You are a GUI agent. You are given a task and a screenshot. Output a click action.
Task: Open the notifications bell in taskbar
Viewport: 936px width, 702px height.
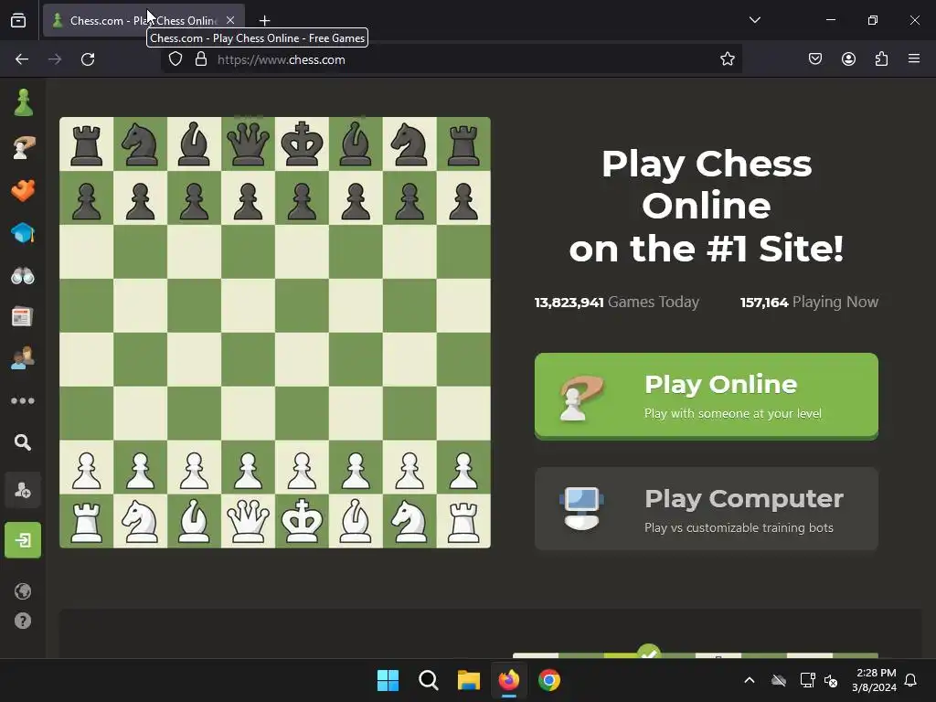(x=911, y=680)
